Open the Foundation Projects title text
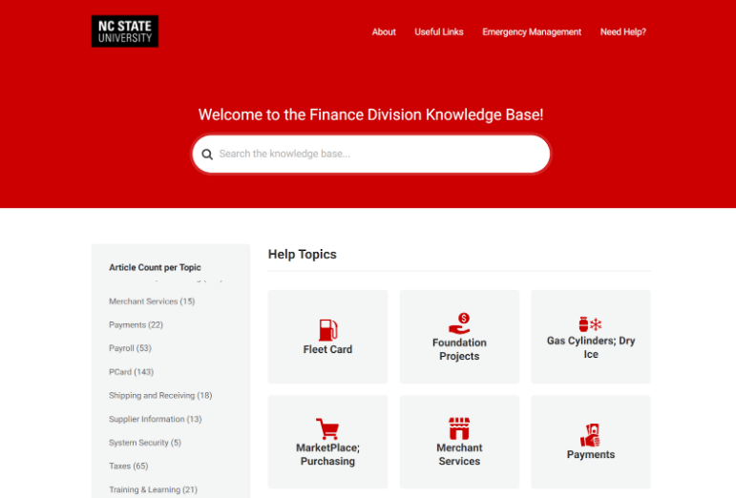Viewport: 736px width, 498px height. click(x=459, y=349)
